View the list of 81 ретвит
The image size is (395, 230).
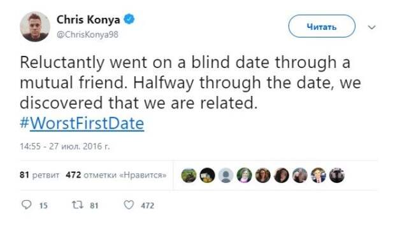[x=39, y=175]
